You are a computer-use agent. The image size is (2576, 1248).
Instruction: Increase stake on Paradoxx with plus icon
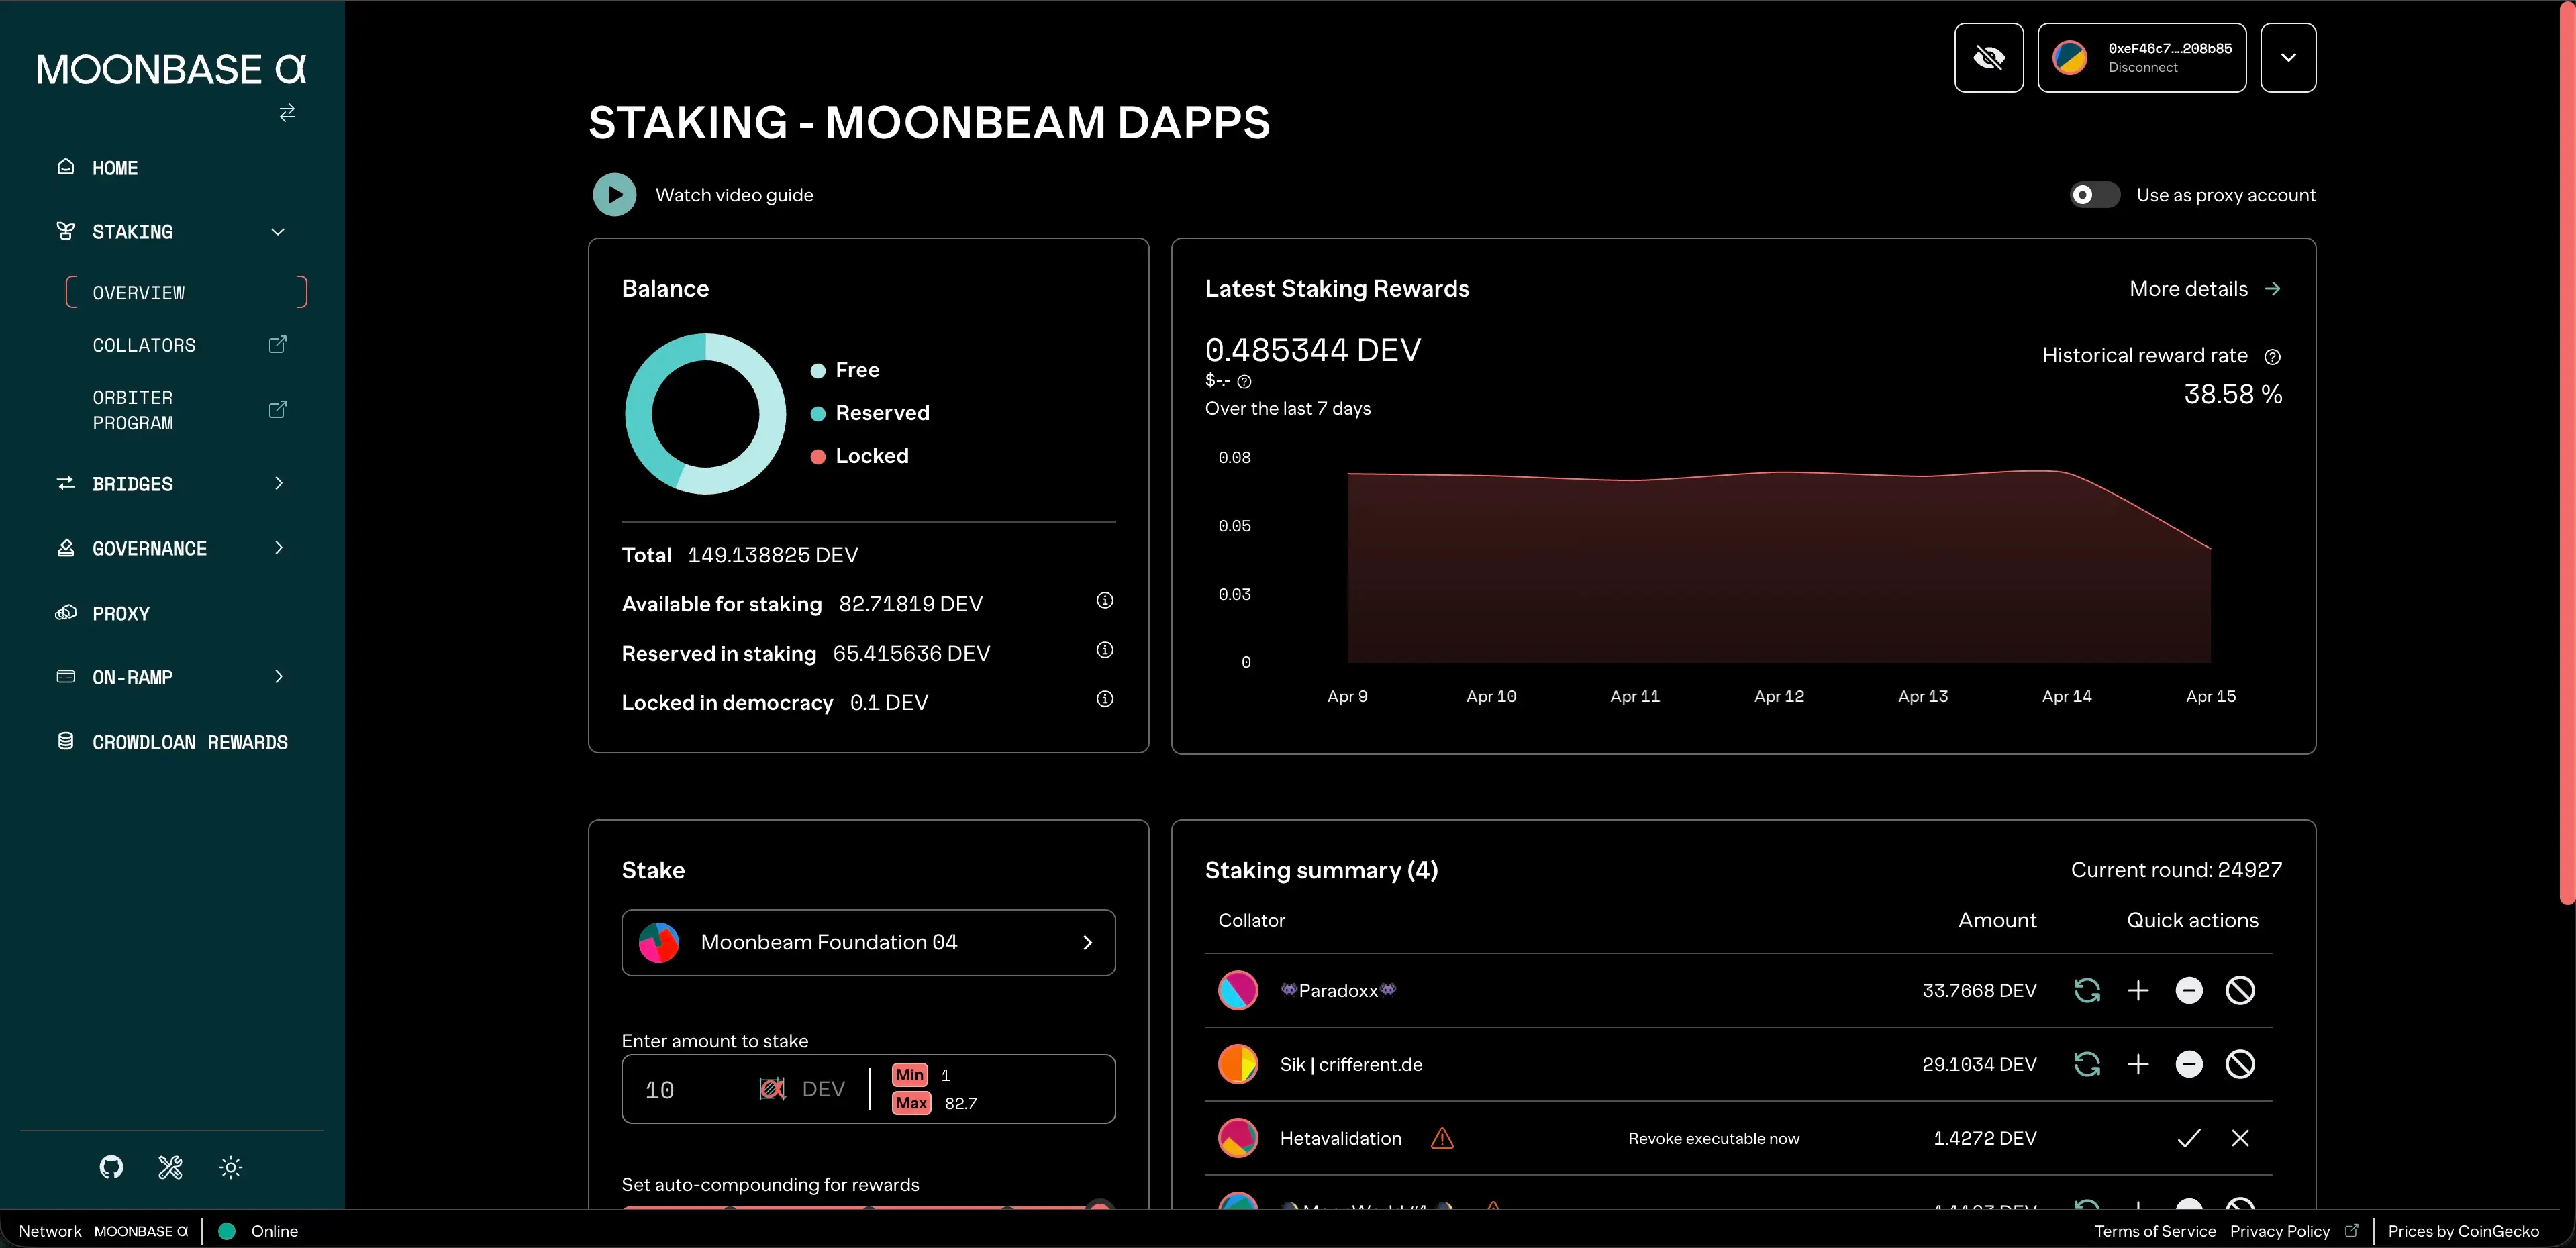click(2138, 990)
